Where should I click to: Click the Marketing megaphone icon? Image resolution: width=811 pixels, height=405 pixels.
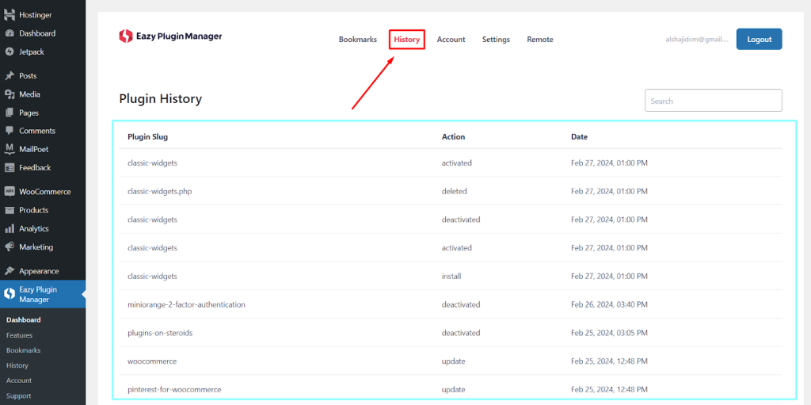(x=10, y=247)
